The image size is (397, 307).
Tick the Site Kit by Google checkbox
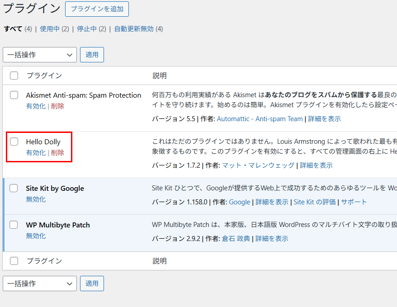tap(14, 188)
